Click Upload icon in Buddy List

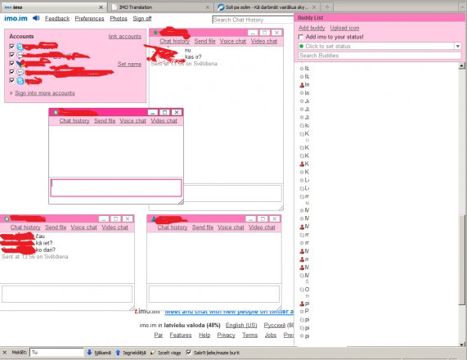pyautogui.click(x=344, y=28)
